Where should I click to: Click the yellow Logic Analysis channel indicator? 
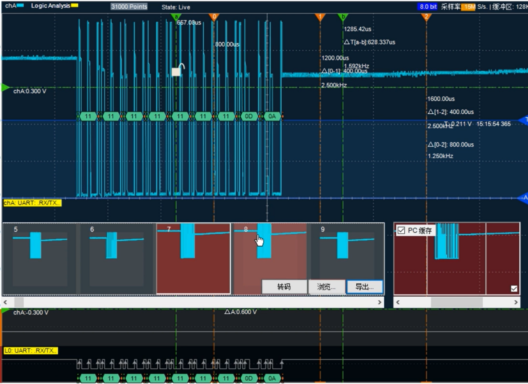pos(75,6)
